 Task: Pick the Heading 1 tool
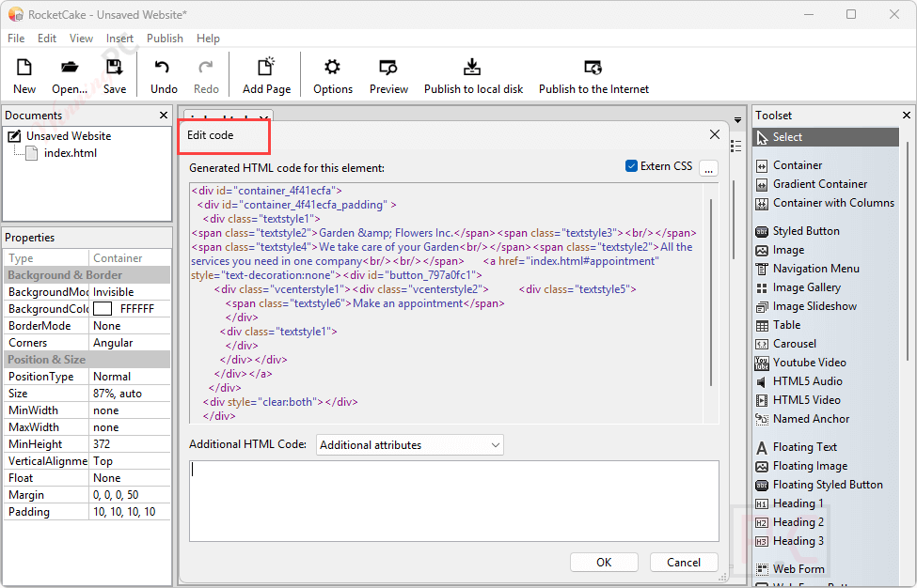[789, 503]
